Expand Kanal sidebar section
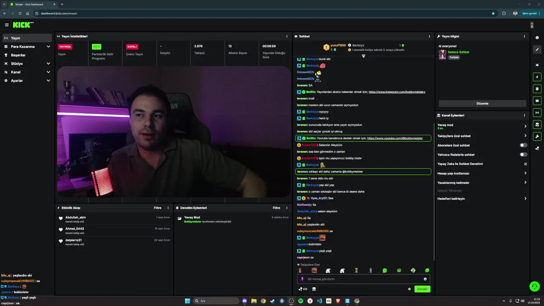Image resolution: width=544 pixels, height=306 pixels. (48, 72)
